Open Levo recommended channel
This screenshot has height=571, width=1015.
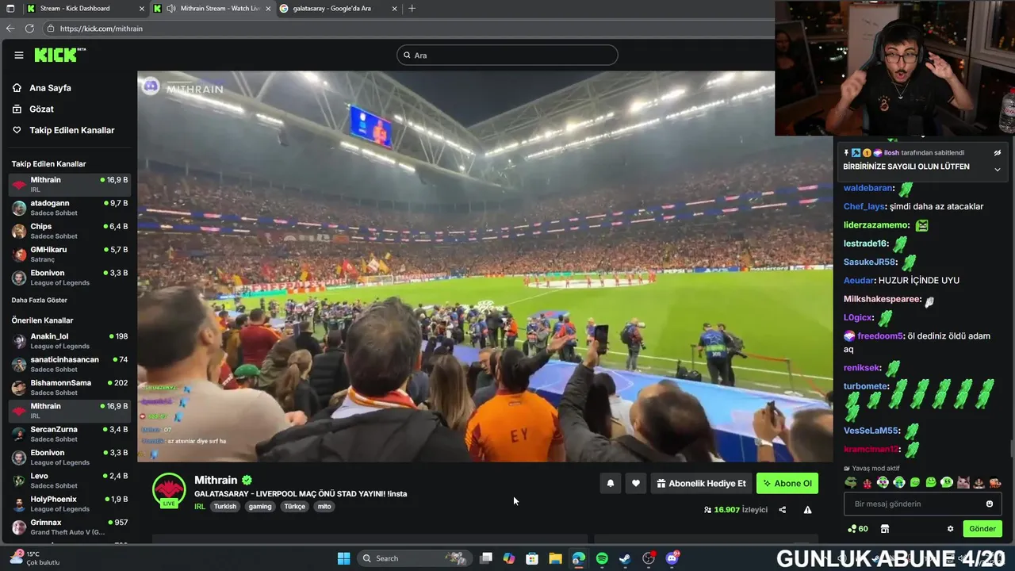click(x=69, y=481)
